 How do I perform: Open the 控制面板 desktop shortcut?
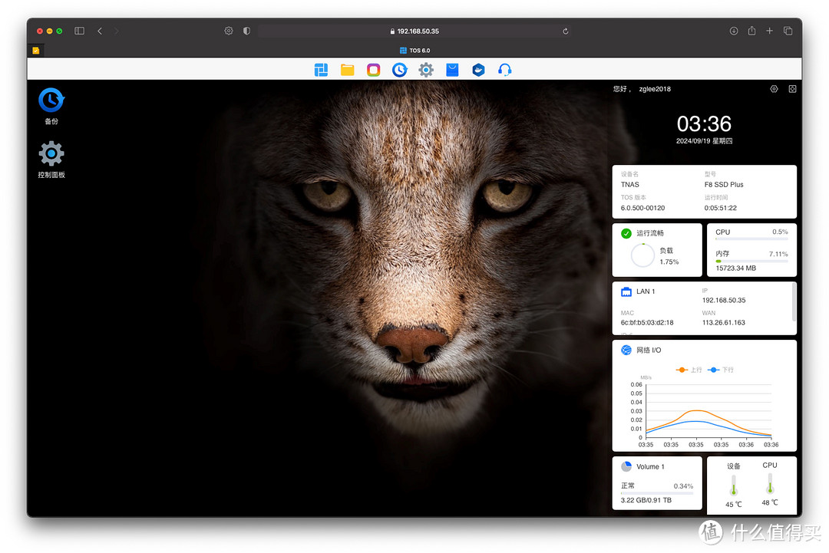pyautogui.click(x=51, y=160)
